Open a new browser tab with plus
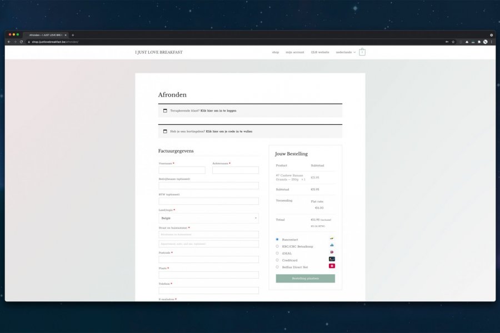 [73, 35]
